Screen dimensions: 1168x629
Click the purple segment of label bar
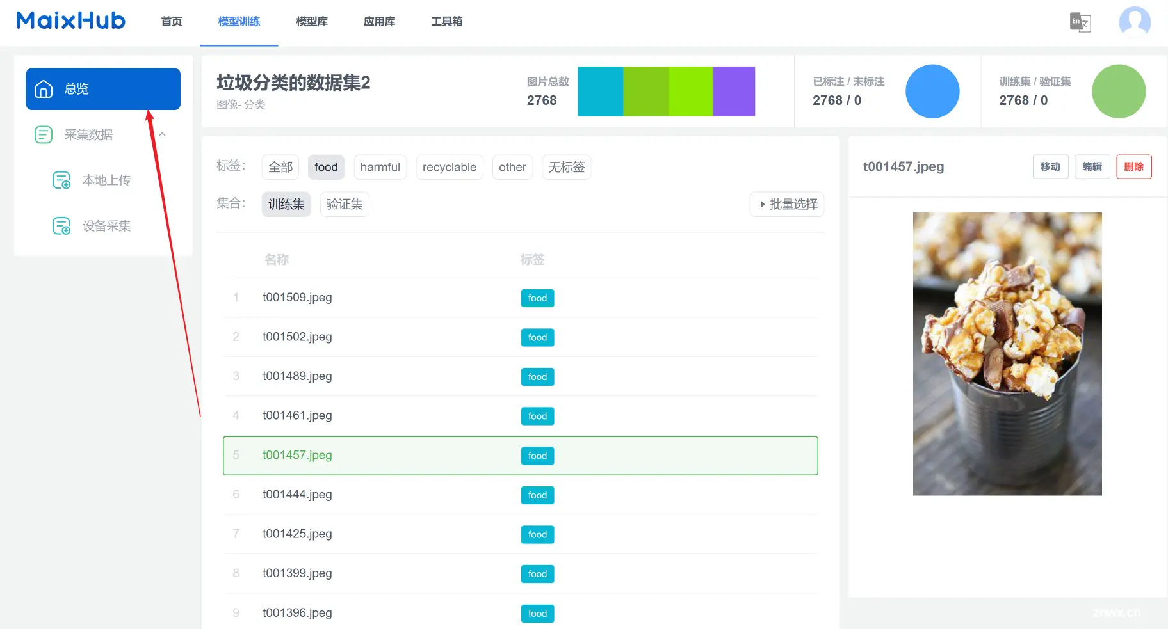(734, 92)
